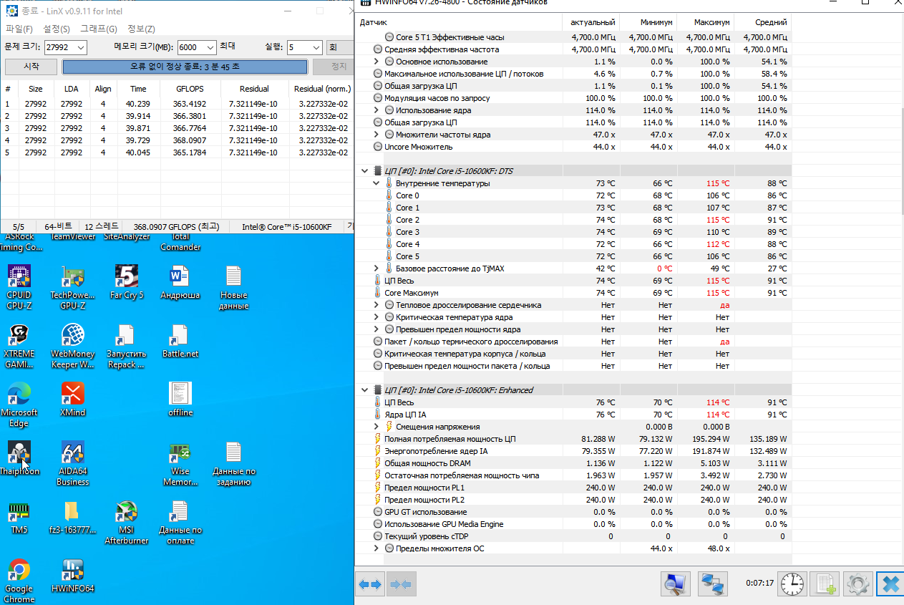The height and width of the screenshot is (605, 904).
Task: Open the CPUID CPU-Z desktop icon
Action: [19, 286]
